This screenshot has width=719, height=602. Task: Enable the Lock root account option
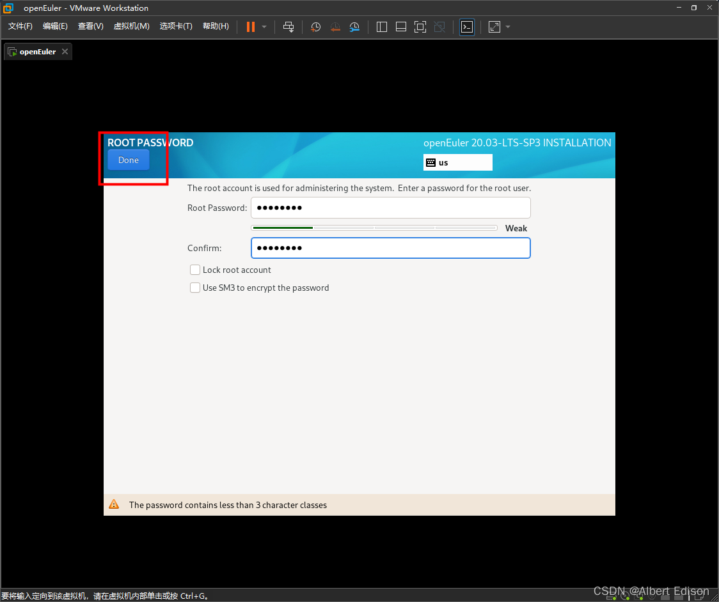pyautogui.click(x=195, y=270)
